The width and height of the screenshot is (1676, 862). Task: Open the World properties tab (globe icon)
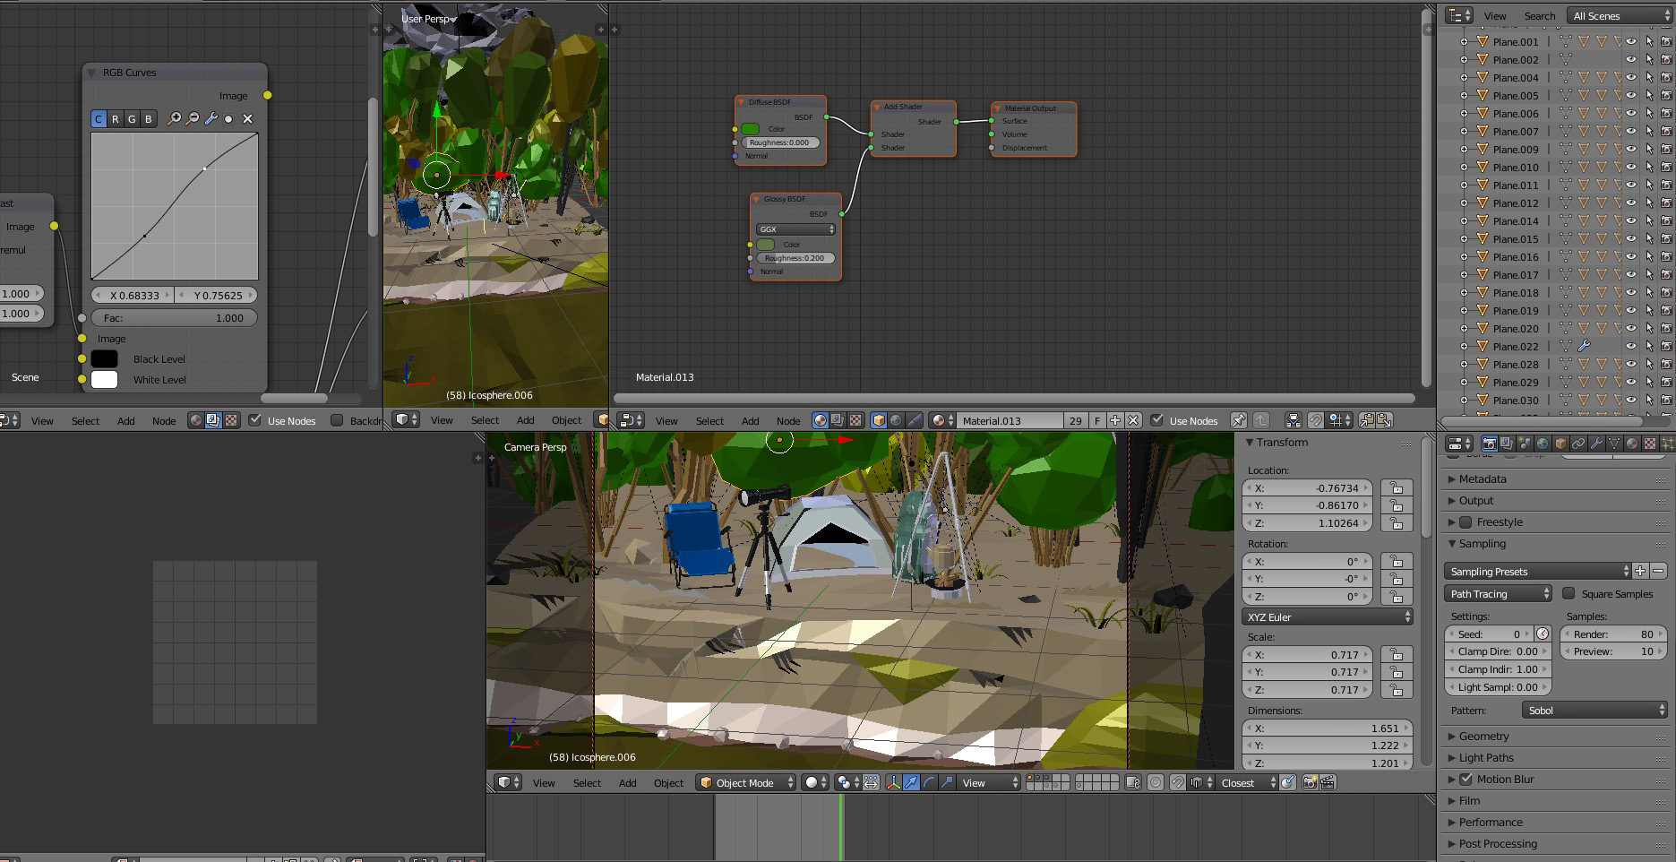point(1543,444)
